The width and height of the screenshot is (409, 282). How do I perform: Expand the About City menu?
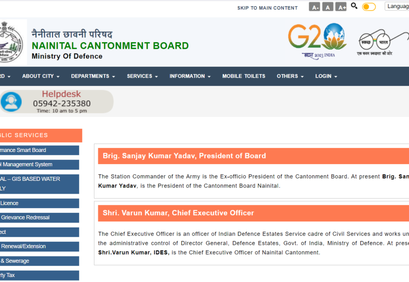pos(41,76)
